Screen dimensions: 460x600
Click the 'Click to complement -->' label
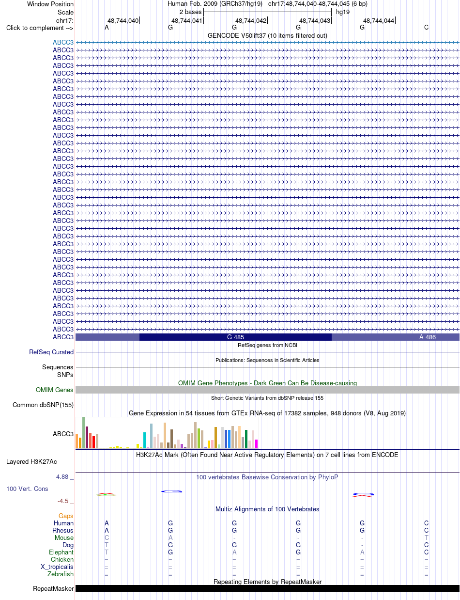[40, 28]
